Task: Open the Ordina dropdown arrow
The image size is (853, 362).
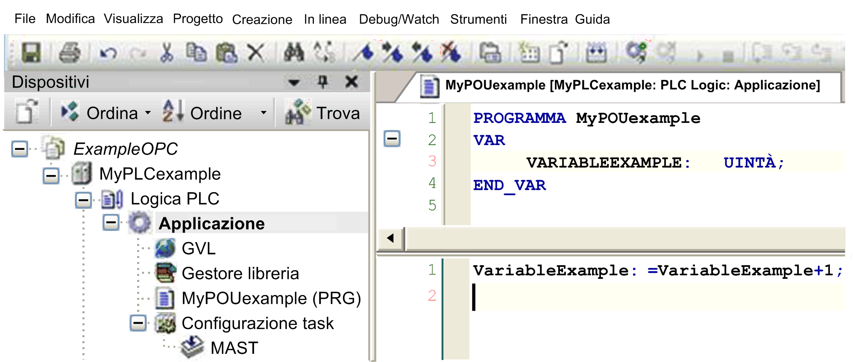Action: pyautogui.click(x=148, y=113)
